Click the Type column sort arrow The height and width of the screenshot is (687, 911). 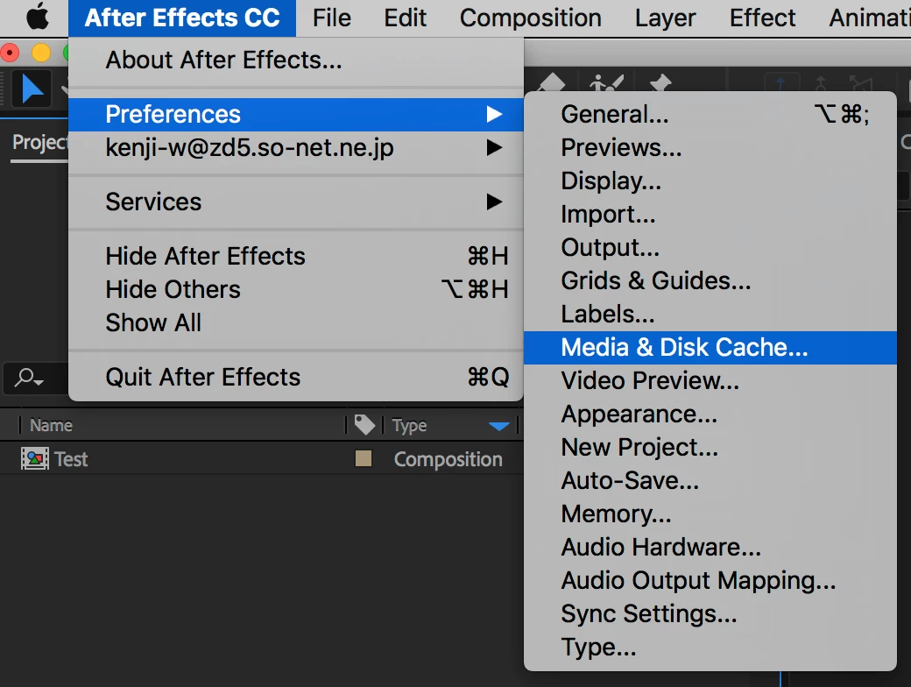coord(499,426)
